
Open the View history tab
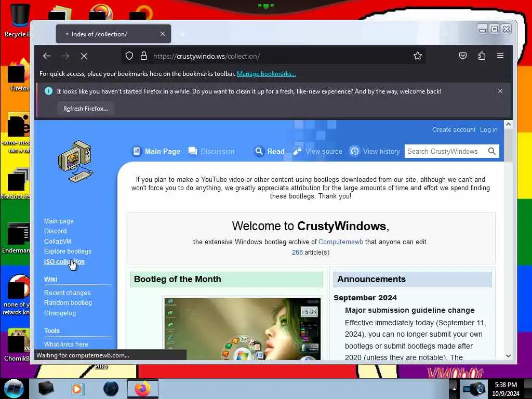375,151
